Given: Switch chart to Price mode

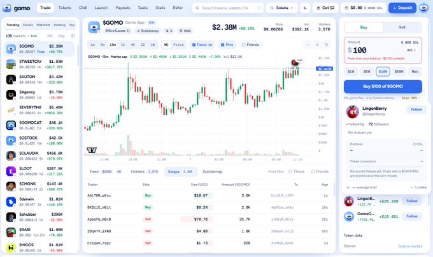Looking at the screenshot, I should coord(178,44).
